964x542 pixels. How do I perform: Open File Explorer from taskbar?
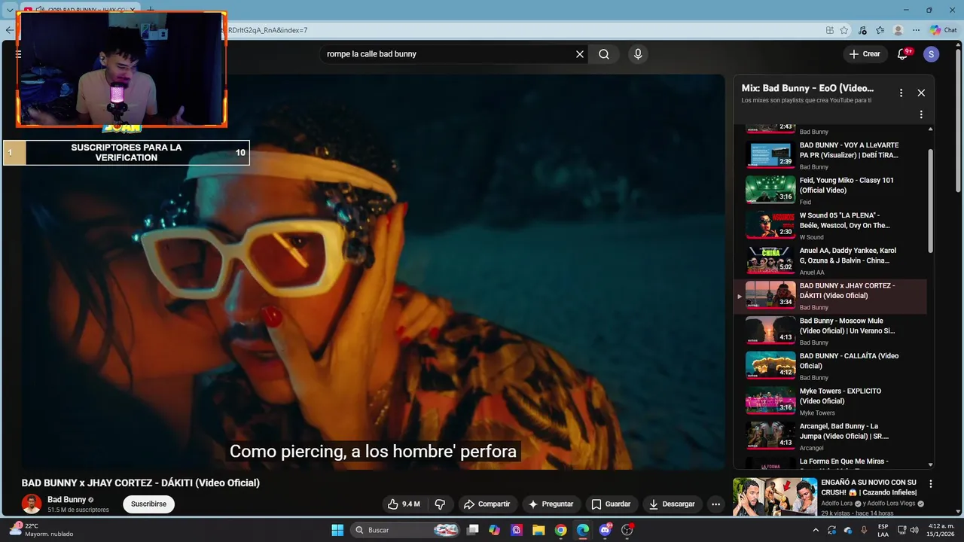(x=538, y=530)
